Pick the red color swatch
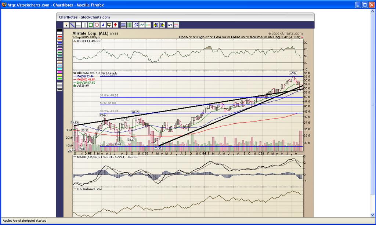This screenshot has height=225, width=376. click(x=60, y=36)
